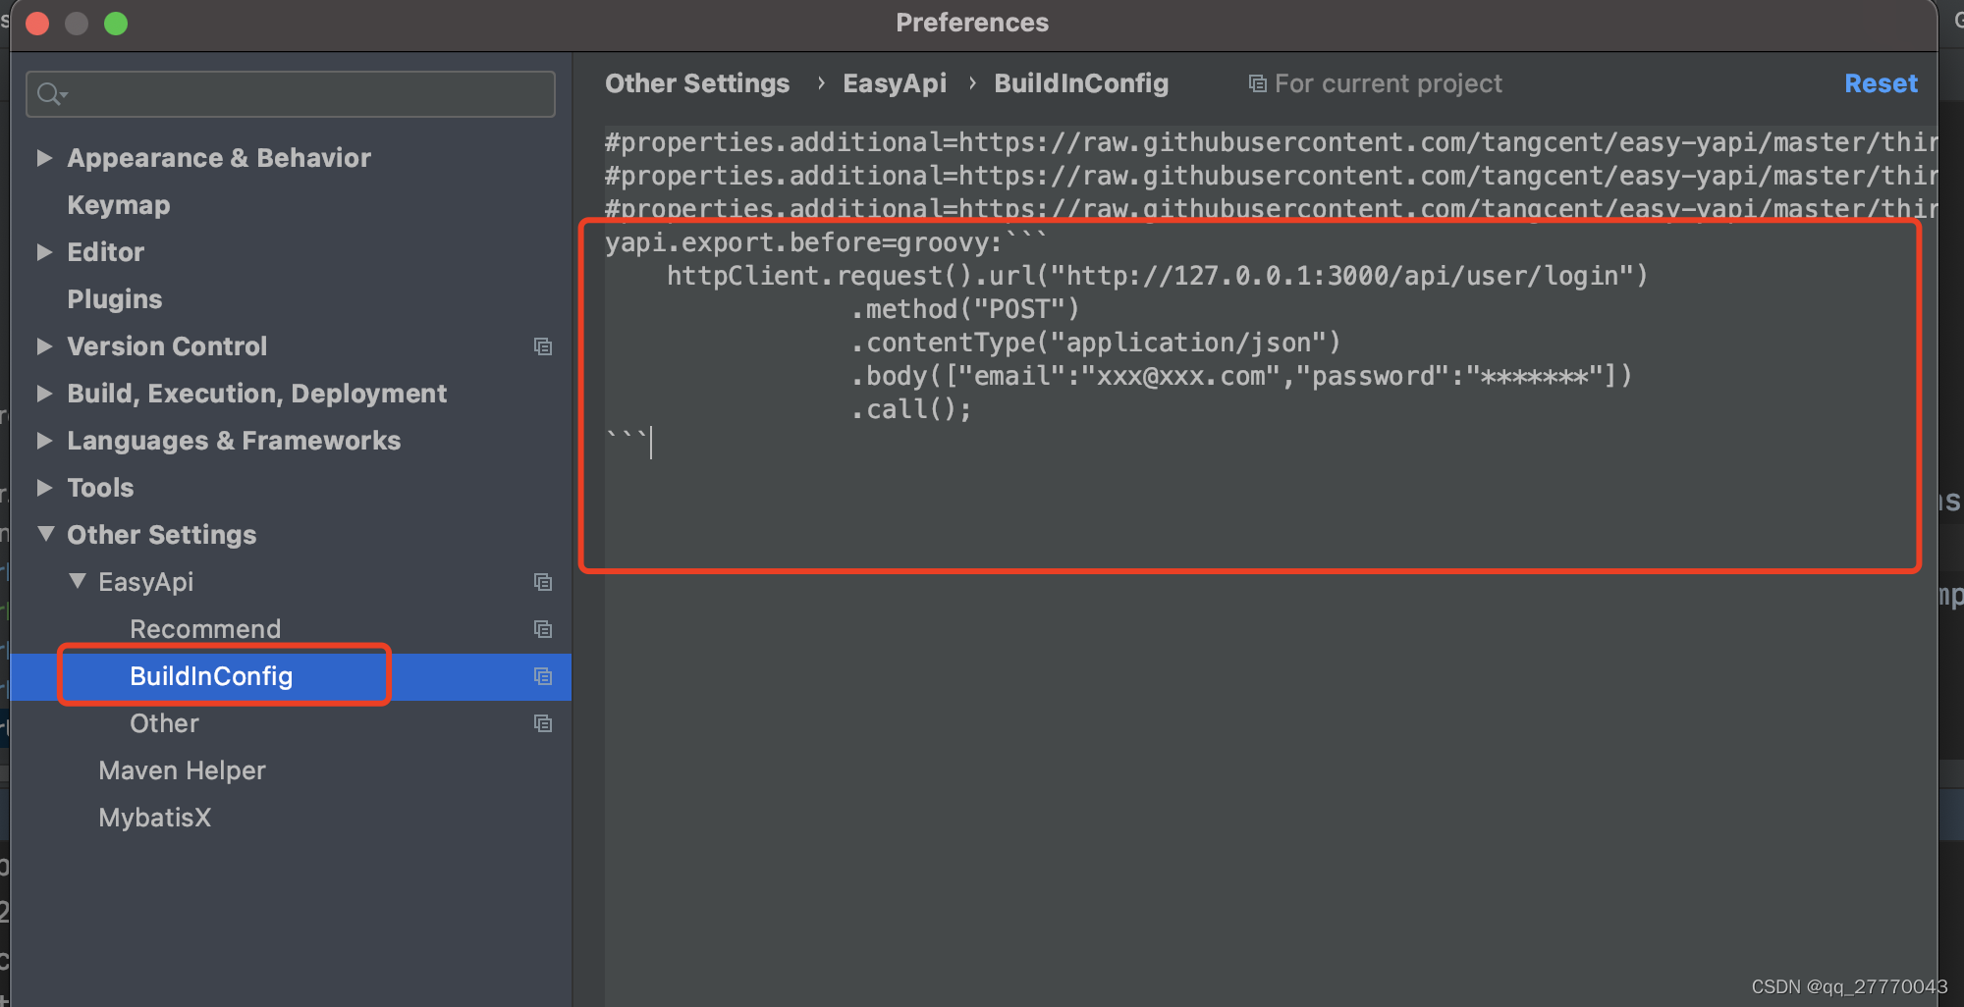The height and width of the screenshot is (1007, 1964).
Task: Focus the settings search field
Action: pos(291,94)
